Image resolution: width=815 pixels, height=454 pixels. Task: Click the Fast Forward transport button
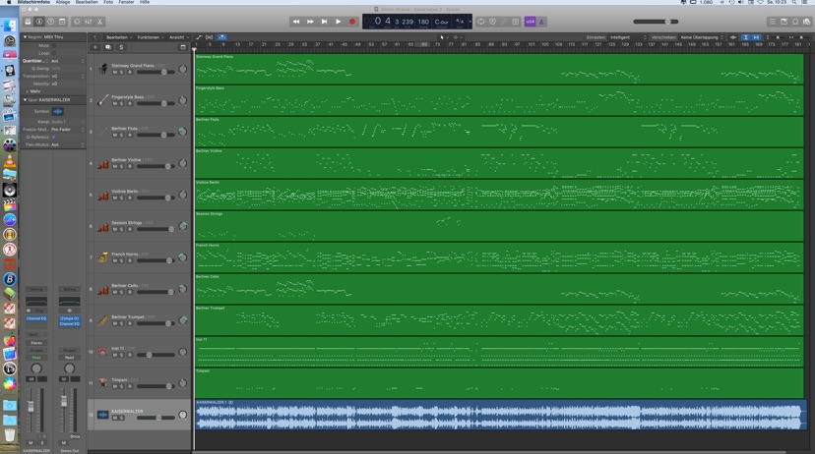tap(310, 22)
